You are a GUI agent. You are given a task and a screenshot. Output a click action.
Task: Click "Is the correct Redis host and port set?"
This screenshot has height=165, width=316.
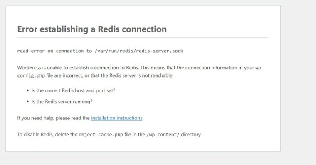pos(73,90)
